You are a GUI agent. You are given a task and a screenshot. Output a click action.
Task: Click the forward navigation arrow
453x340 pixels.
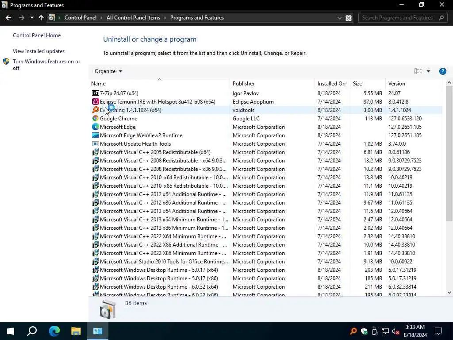[21, 18]
